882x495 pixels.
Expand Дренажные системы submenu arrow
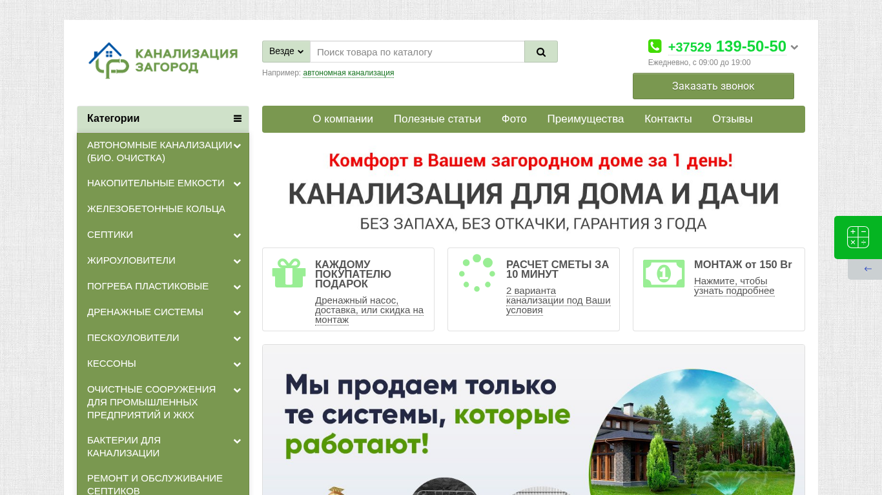point(238,313)
